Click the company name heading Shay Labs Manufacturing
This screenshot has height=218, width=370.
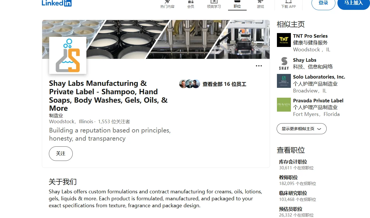108,96
